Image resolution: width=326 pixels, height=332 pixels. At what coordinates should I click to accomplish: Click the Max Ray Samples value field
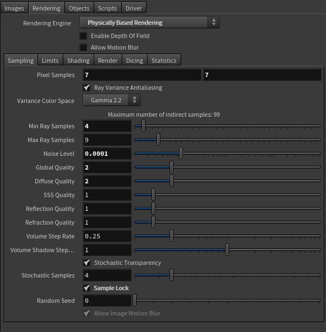107,140
